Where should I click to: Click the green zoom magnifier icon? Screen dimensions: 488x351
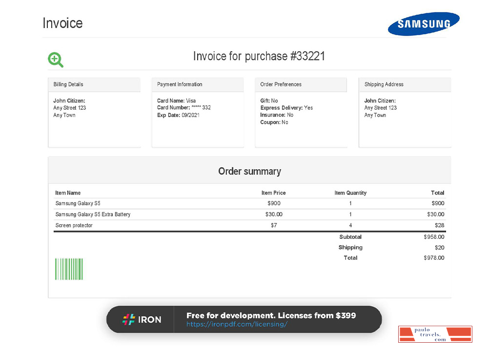tap(55, 59)
